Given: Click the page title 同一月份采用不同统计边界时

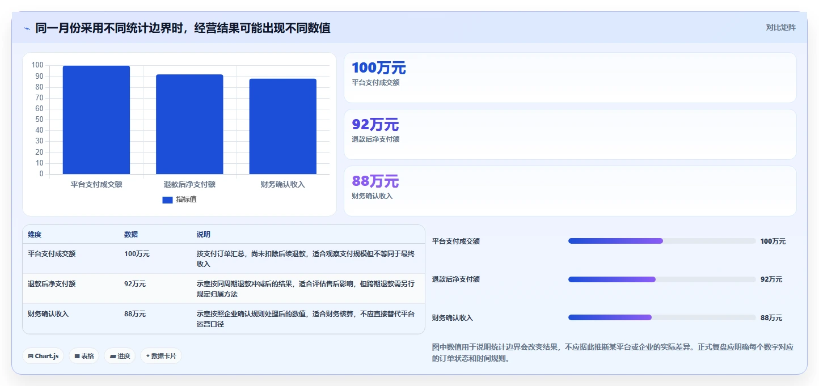Looking at the screenshot, I should pos(183,28).
